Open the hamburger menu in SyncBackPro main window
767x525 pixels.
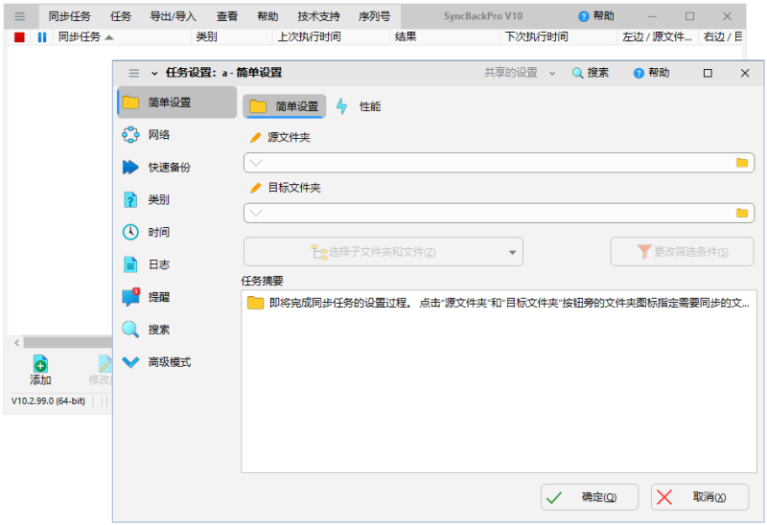(x=19, y=16)
